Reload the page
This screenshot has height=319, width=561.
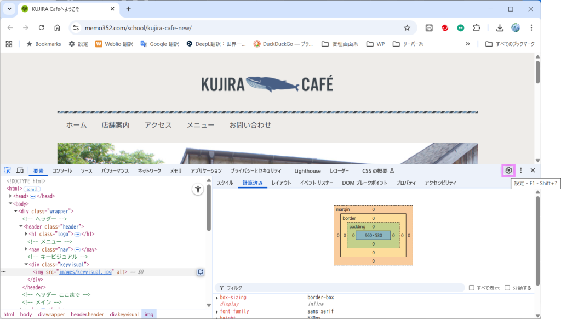(x=41, y=27)
